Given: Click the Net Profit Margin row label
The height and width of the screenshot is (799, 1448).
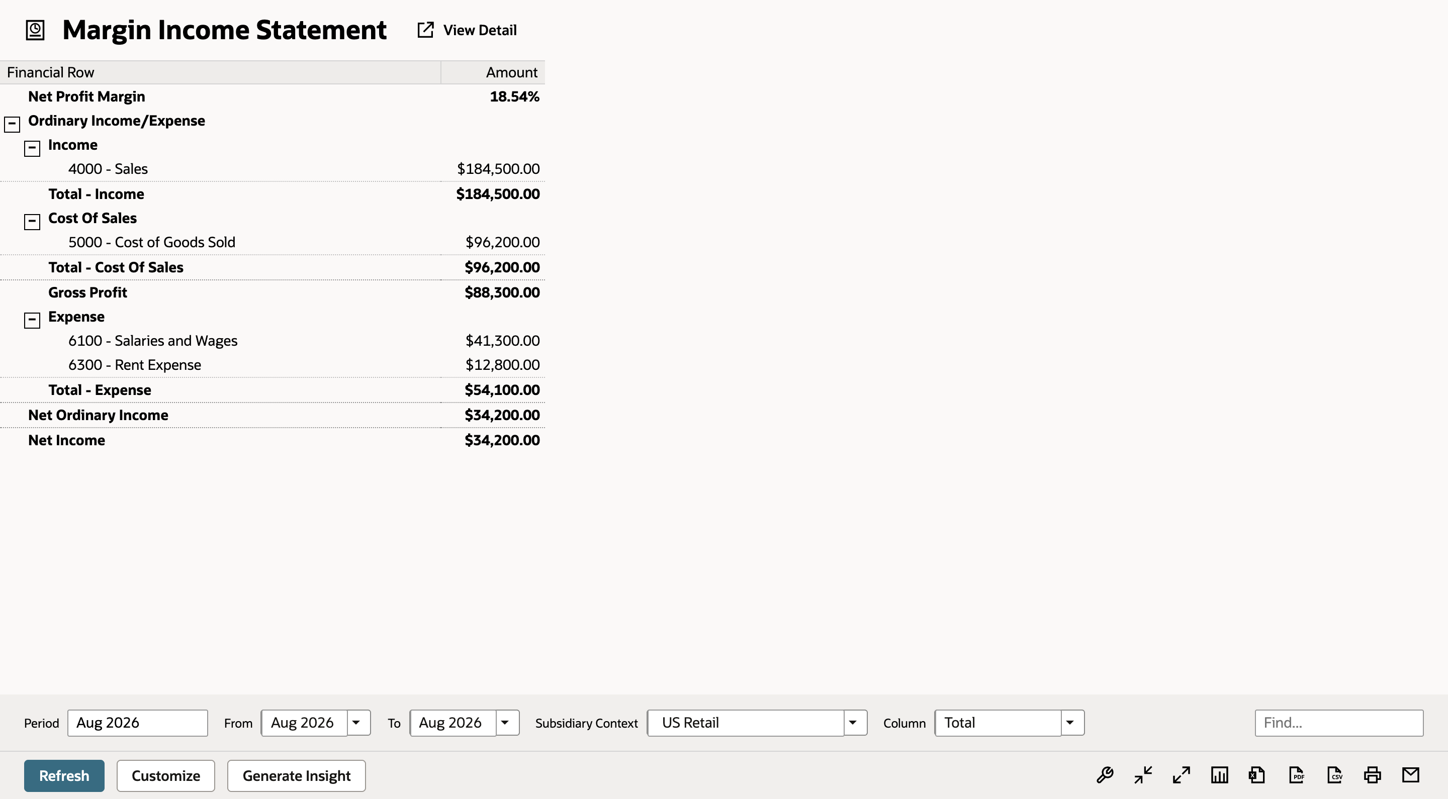Looking at the screenshot, I should click(x=86, y=96).
